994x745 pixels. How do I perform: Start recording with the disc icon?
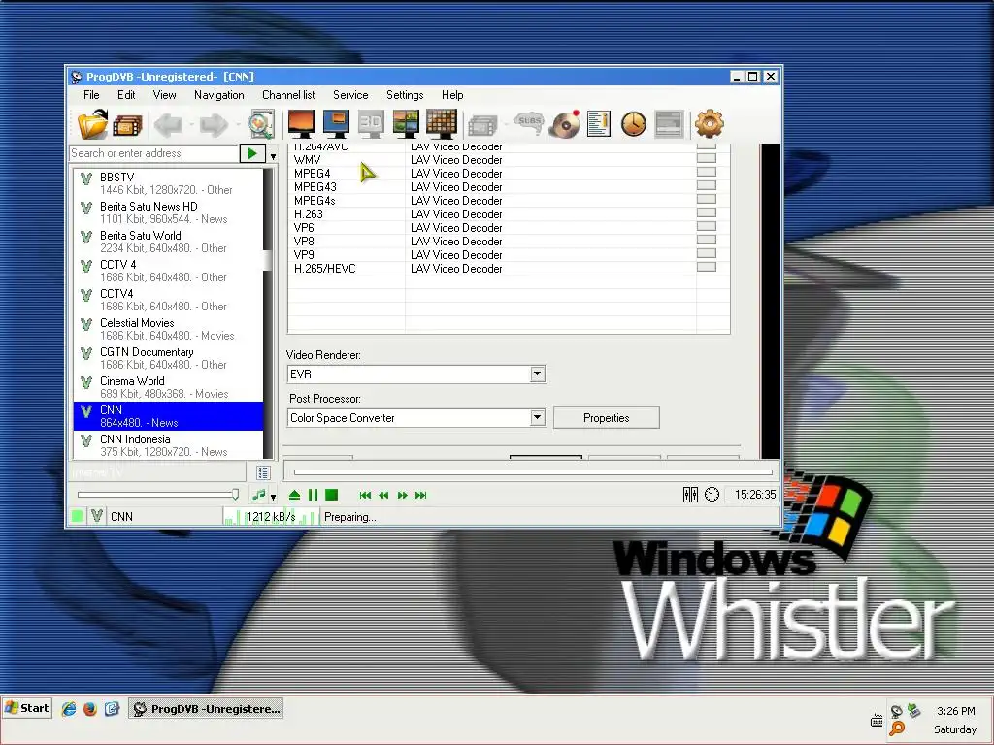[564, 124]
